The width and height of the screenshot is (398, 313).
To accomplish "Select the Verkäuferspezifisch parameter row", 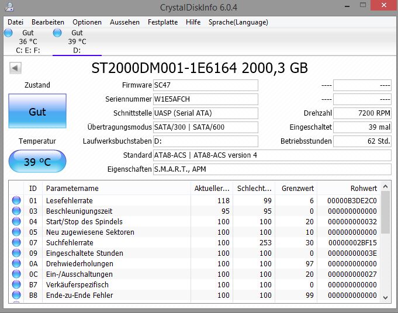I will 195,284.
